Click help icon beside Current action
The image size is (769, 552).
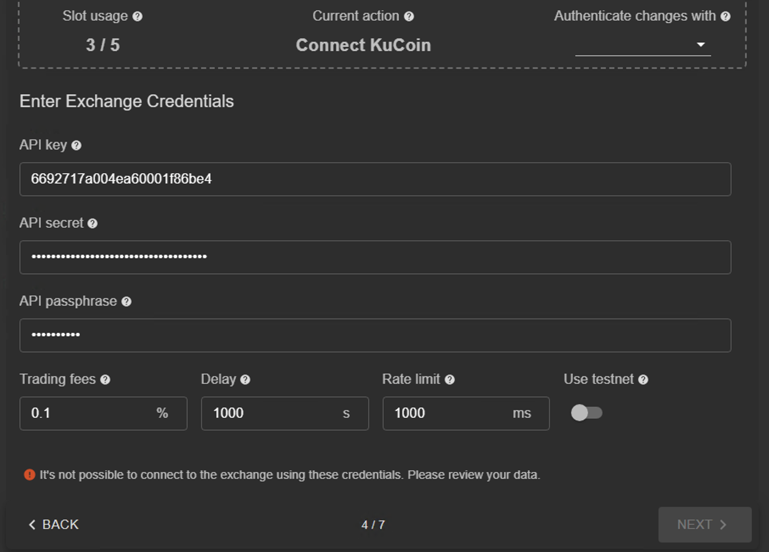409,16
